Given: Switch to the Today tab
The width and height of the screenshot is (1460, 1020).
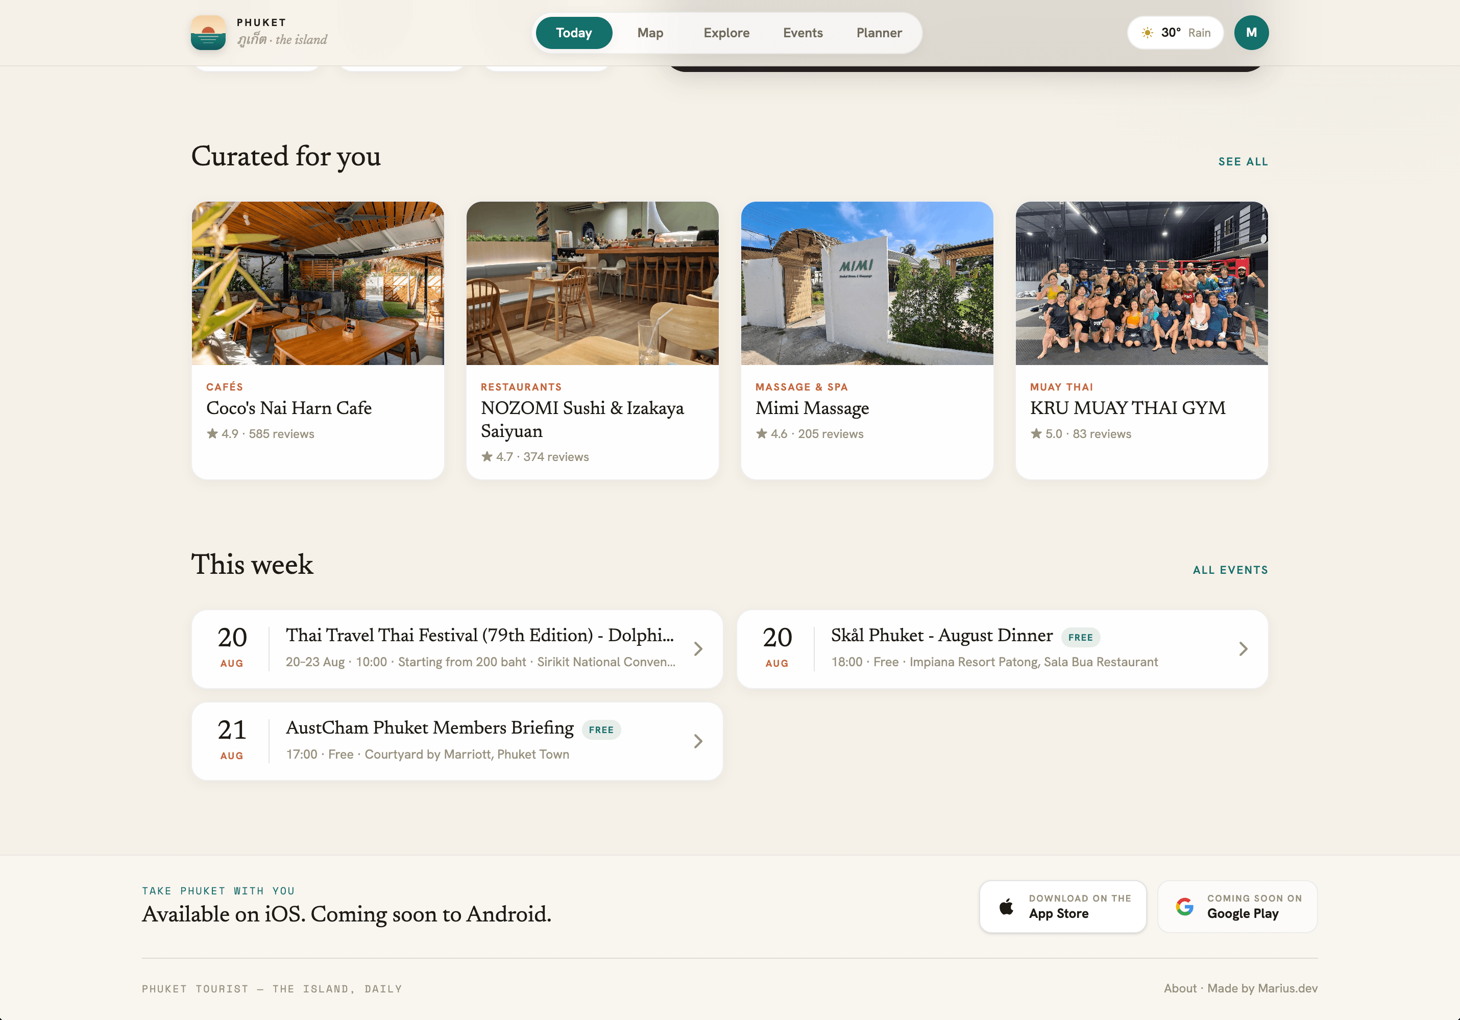Looking at the screenshot, I should pyautogui.click(x=574, y=33).
